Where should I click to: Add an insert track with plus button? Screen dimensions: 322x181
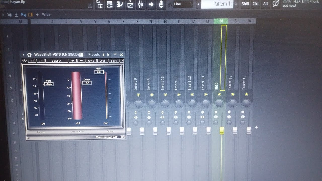click(256, 127)
